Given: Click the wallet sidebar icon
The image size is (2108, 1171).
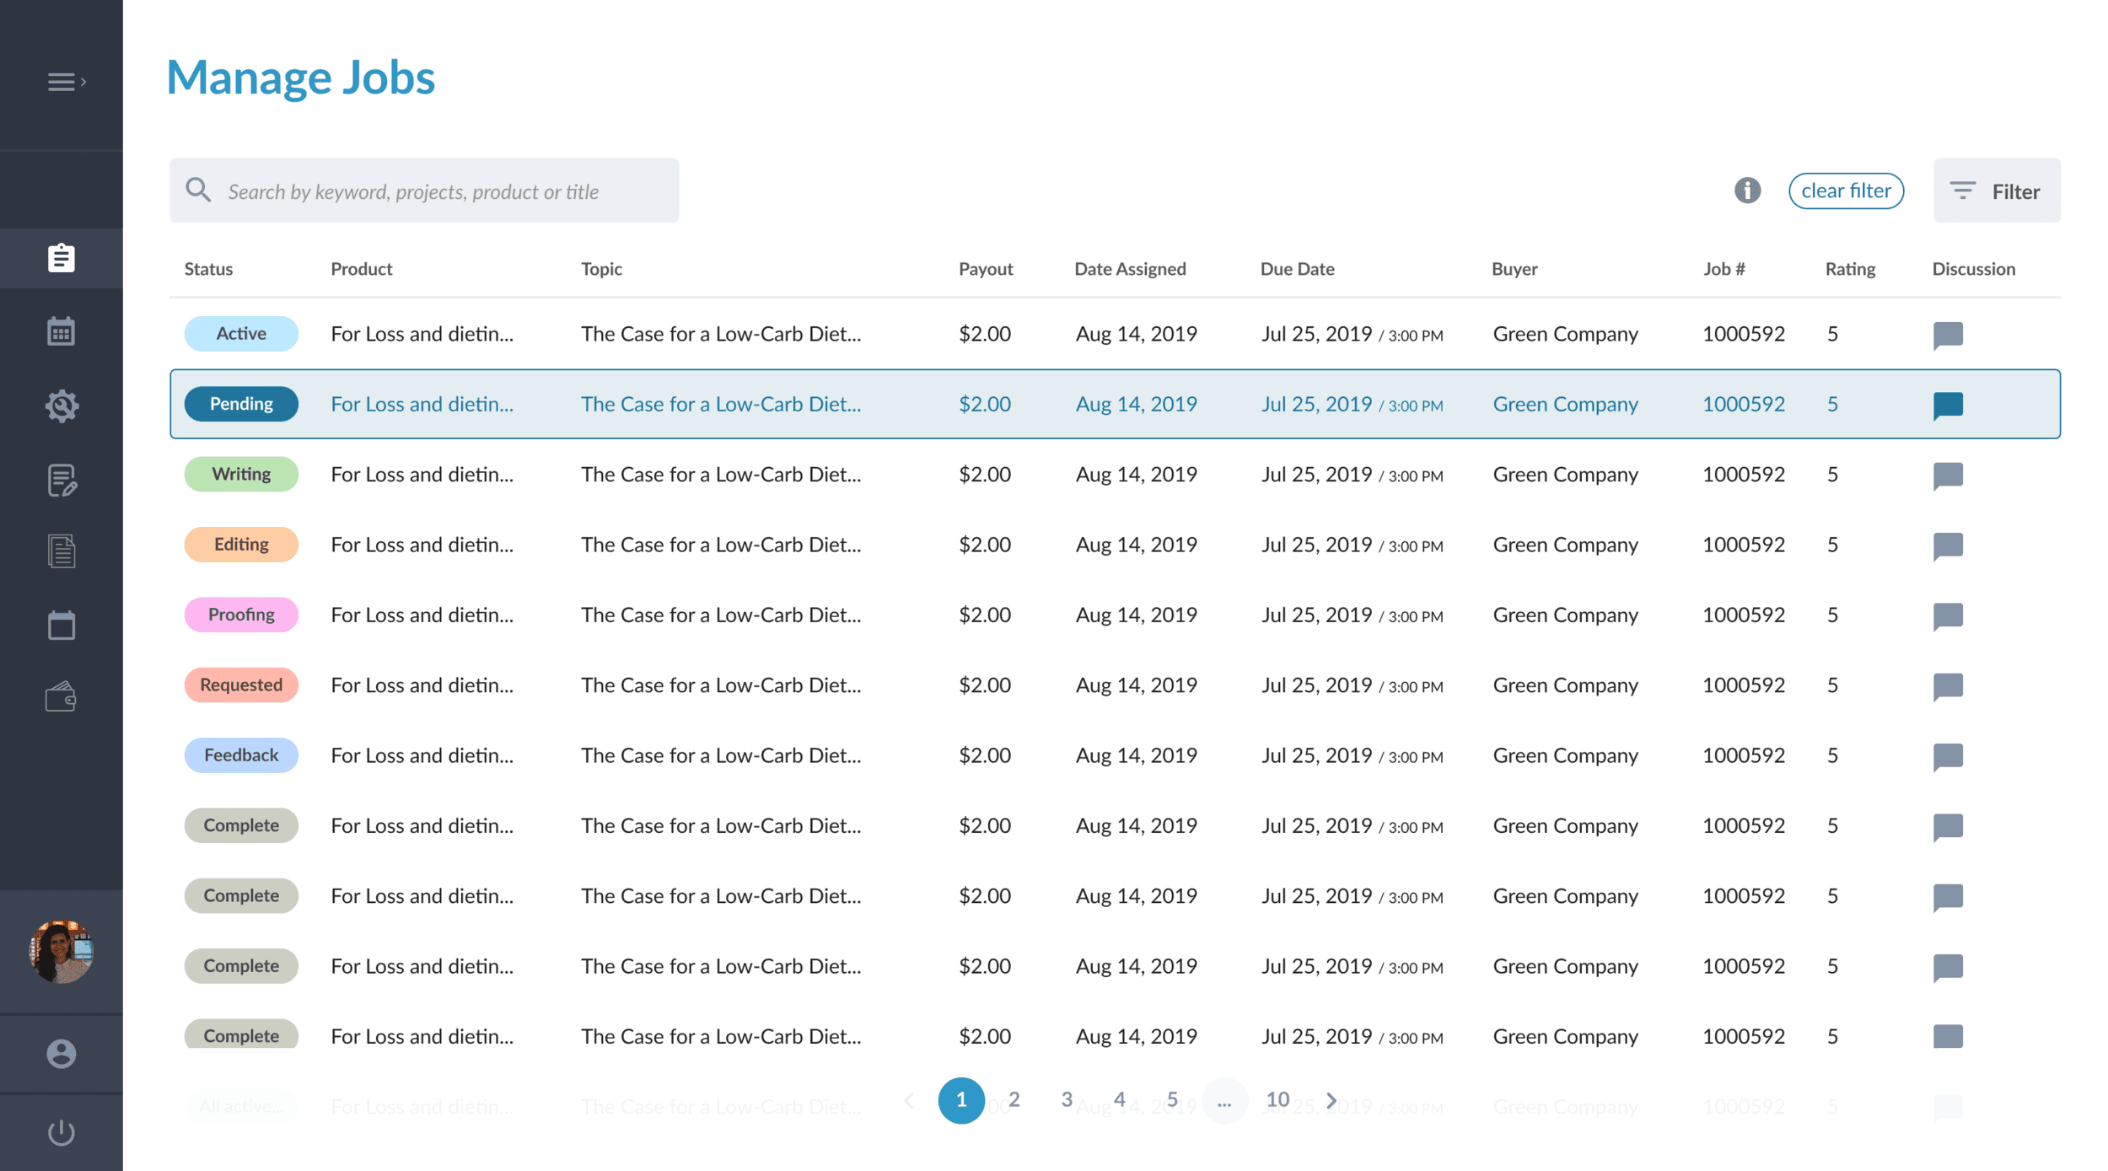Looking at the screenshot, I should coord(61,697).
